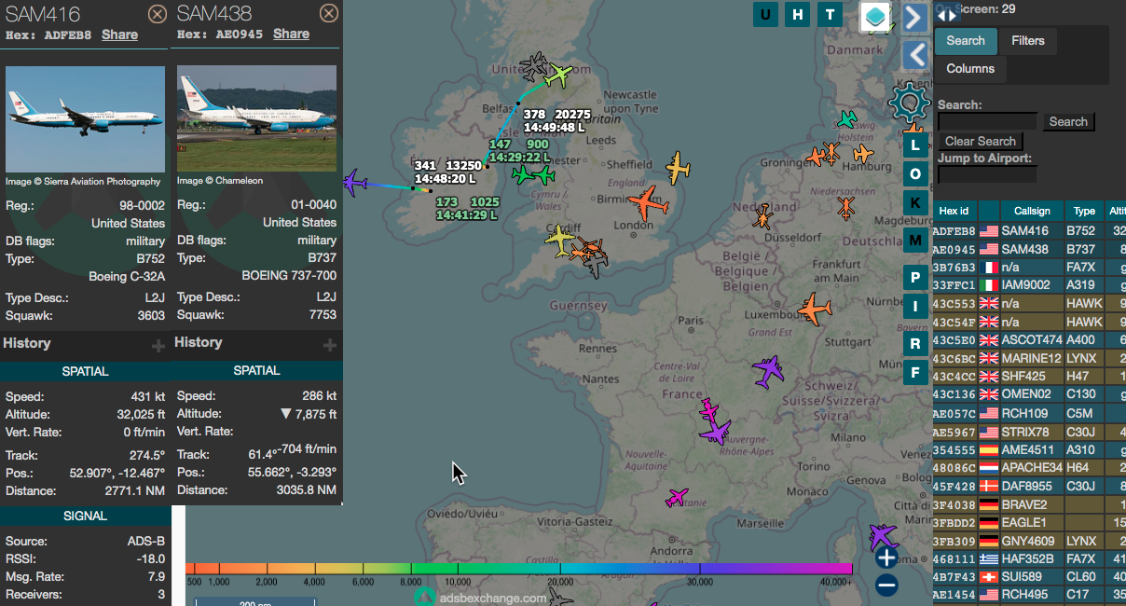Toggle sidebar width double-arrow handle

tap(947, 15)
